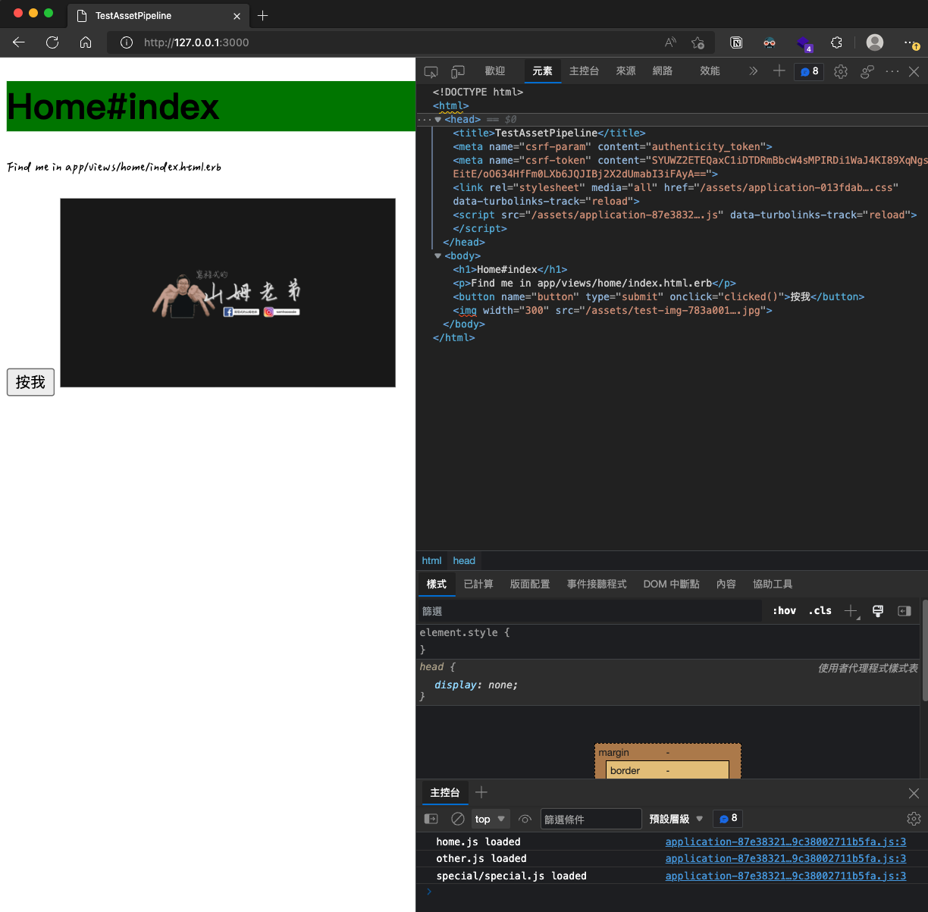This screenshot has width=928, height=912.
Task: Click the console 篩選條件 filter field
Action: (x=591, y=819)
